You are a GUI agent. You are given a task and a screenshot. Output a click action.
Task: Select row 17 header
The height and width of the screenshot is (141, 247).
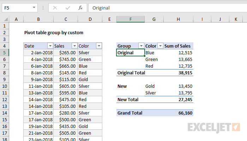[x=4, y=133]
